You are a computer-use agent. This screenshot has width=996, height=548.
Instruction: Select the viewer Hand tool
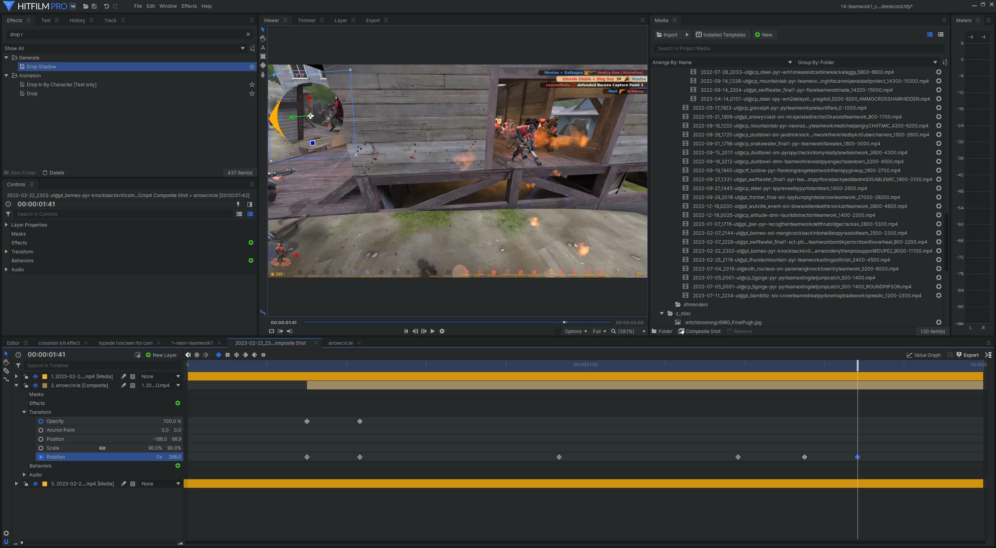[263, 38]
